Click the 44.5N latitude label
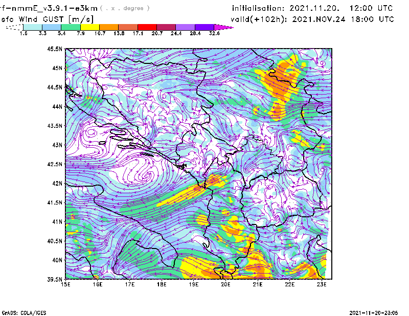The height and width of the screenshot is (316, 409). click(x=55, y=87)
